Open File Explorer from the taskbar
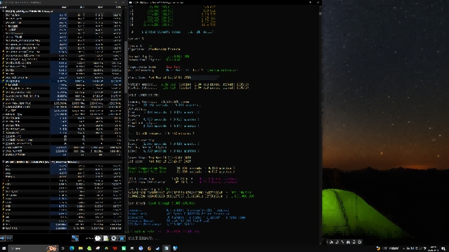 pyautogui.click(x=80, y=248)
